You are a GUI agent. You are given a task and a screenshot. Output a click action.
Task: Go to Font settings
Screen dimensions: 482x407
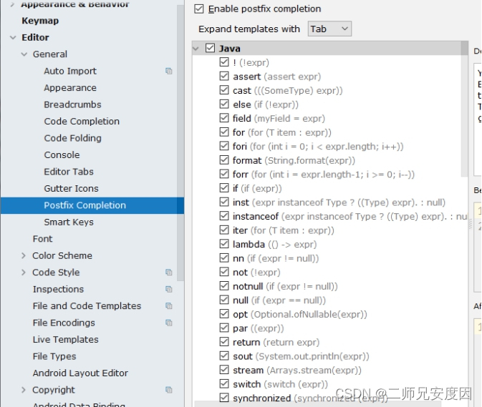42,239
